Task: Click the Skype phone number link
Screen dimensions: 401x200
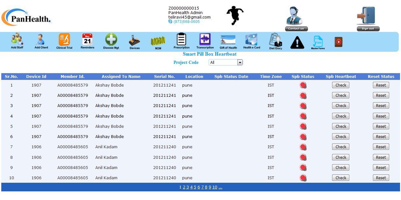Action: coord(186,22)
